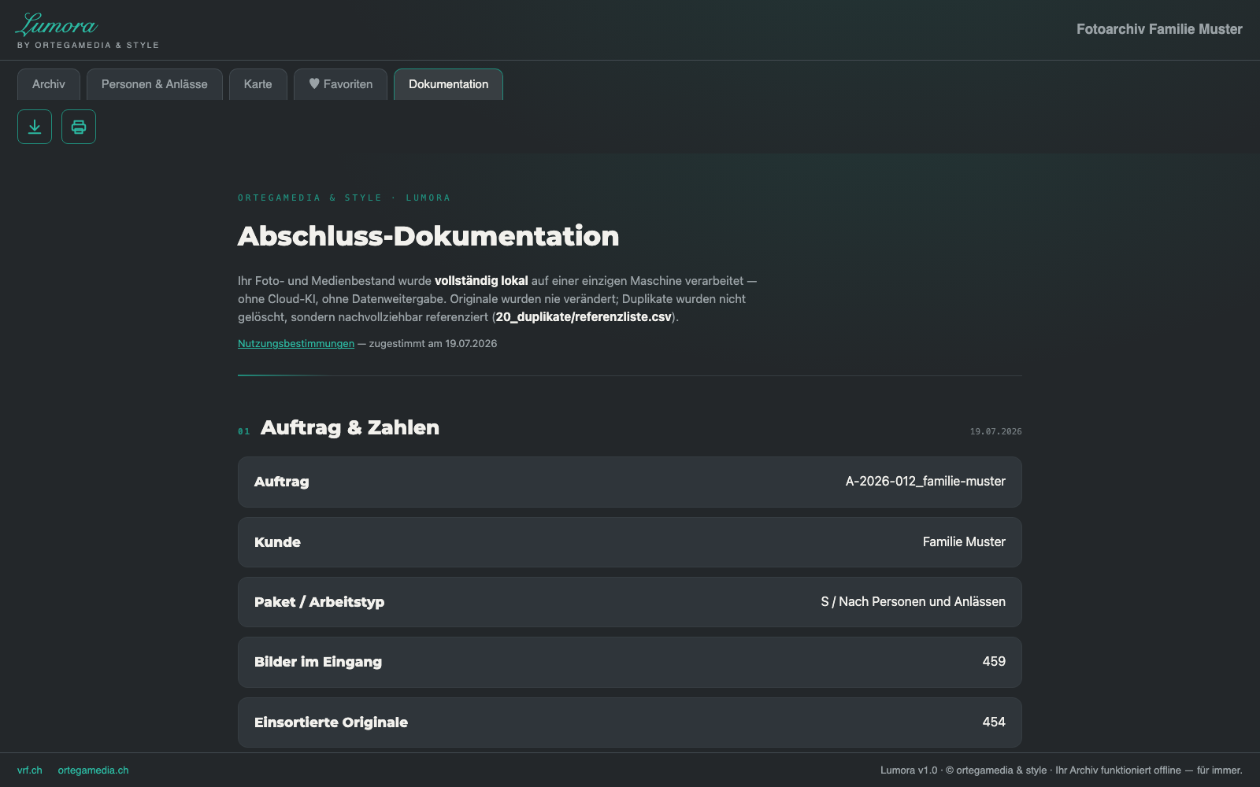Click the section date 19.07.2026
The height and width of the screenshot is (787, 1260).
click(x=995, y=432)
